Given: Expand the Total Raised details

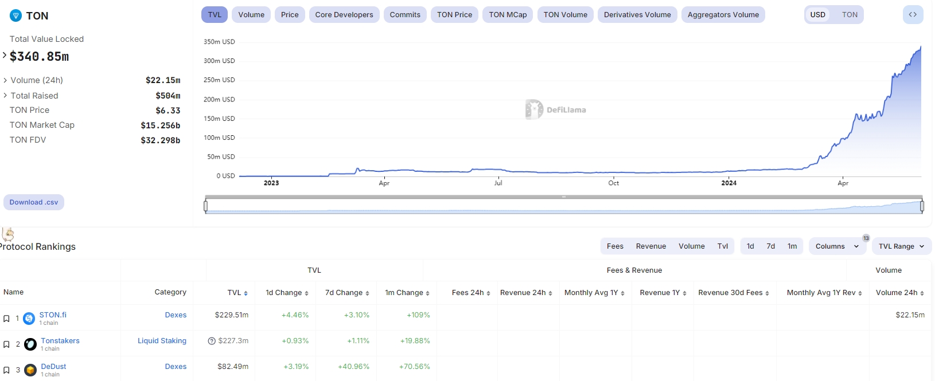Looking at the screenshot, I should point(5,96).
